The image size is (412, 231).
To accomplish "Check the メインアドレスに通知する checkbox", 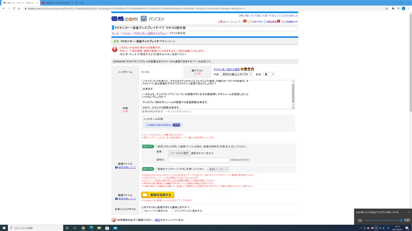I will (x=172, y=211).
